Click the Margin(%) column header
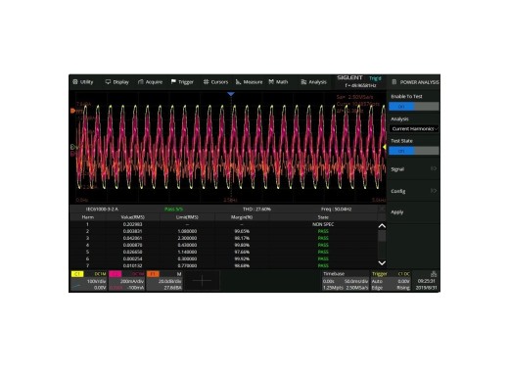Viewport: 509px width, 372px height. click(x=242, y=217)
